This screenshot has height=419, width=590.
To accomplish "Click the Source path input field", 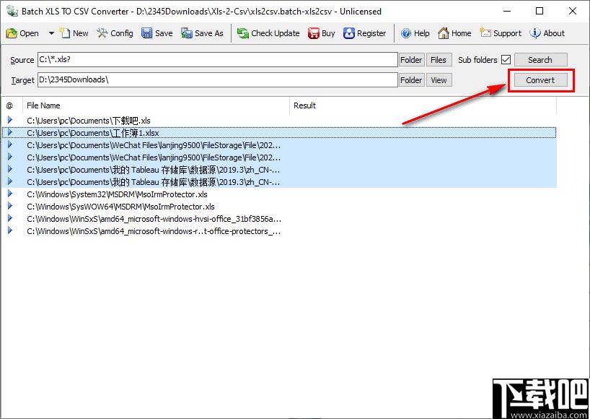I will tap(218, 59).
